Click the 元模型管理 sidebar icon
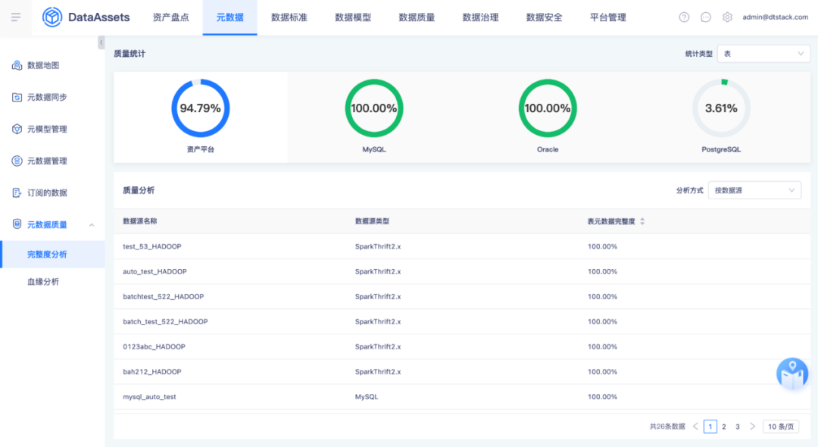This screenshot has height=447, width=818. coord(17,129)
